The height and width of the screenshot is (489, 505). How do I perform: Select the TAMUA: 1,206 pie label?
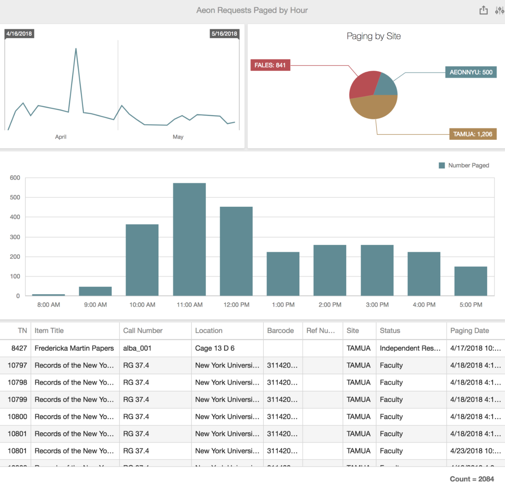(472, 134)
